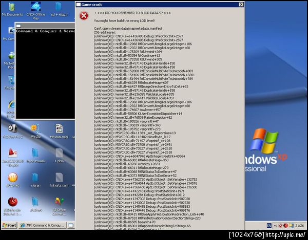Click the 'CNC4.exe+442243 Debug::PostStaticInit+1971' line

[x=139, y=191]
